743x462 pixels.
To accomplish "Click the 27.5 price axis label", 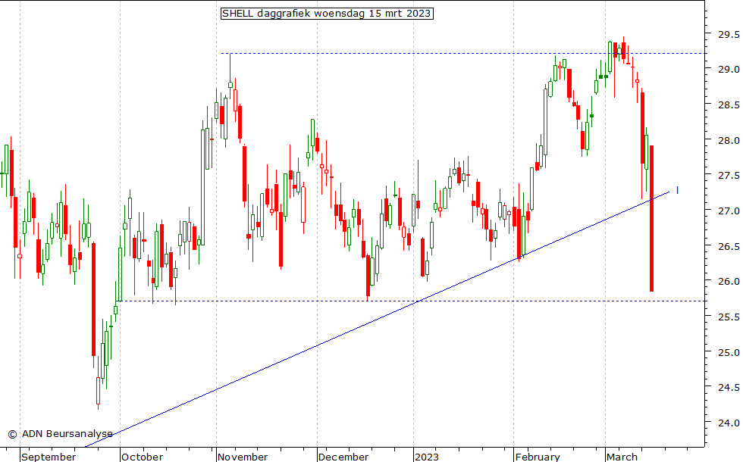I will click(729, 175).
